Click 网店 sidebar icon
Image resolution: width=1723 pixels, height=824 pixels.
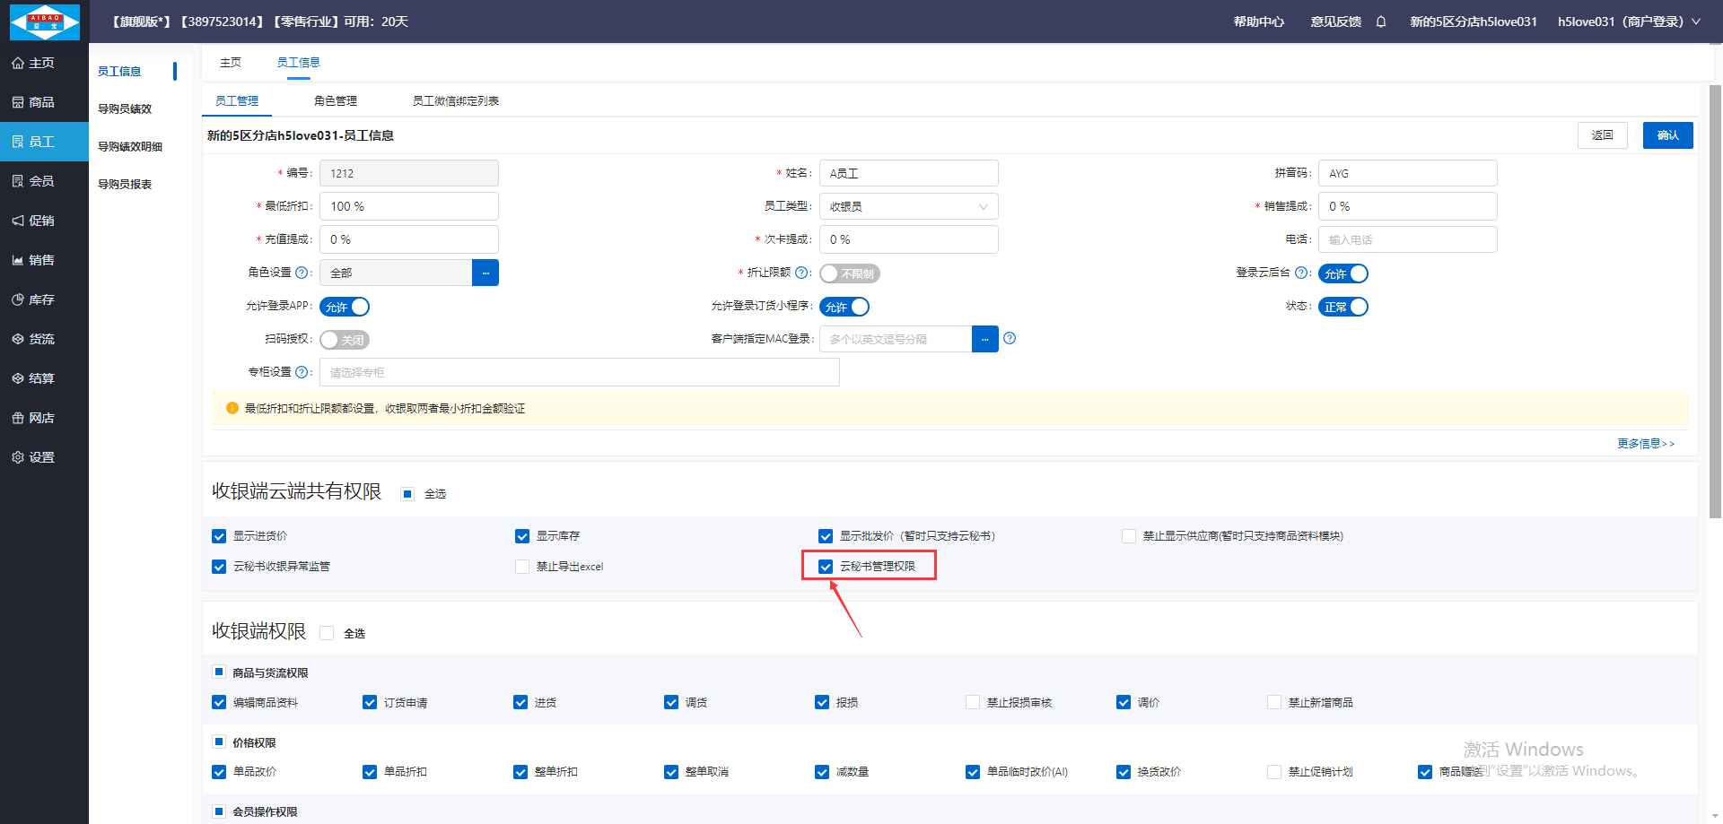(18, 418)
